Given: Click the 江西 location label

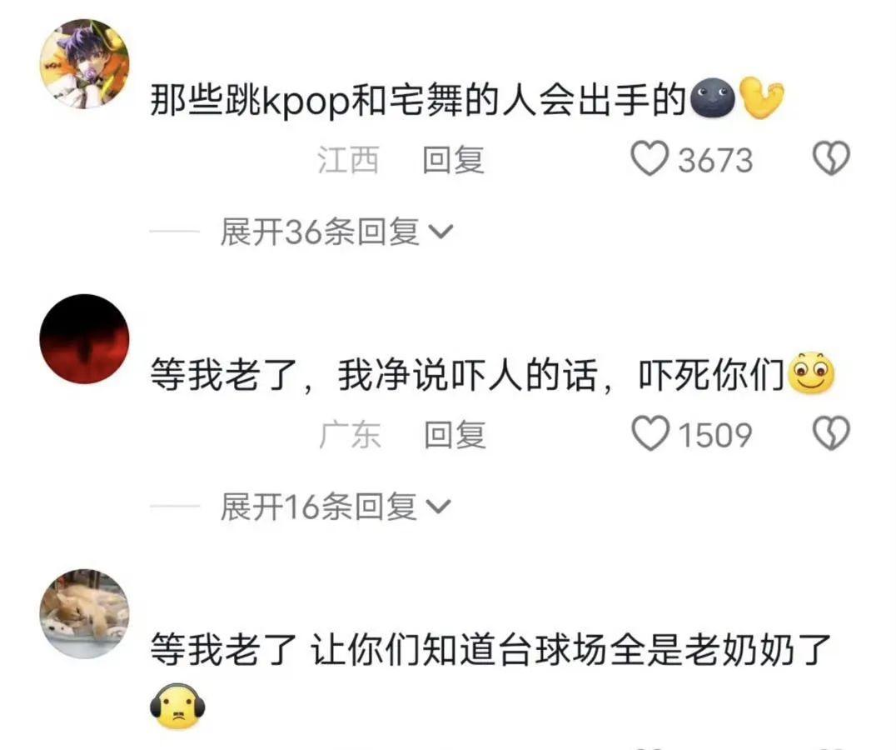Looking at the screenshot, I should tap(348, 159).
